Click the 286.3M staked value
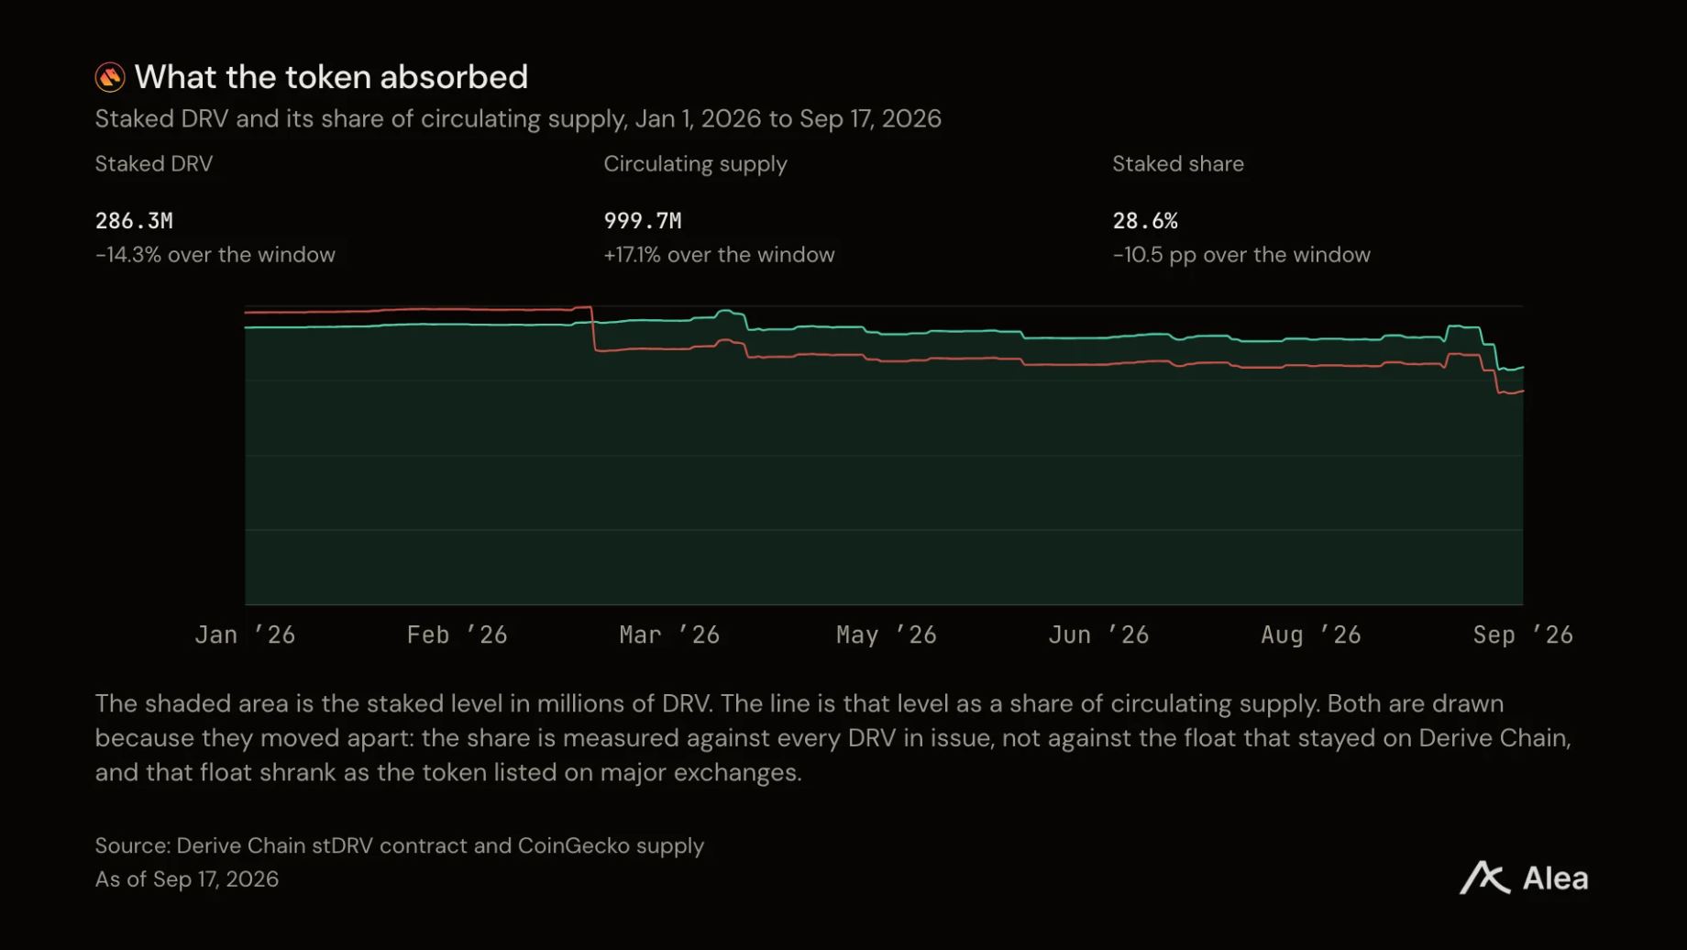The width and height of the screenshot is (1687, 950). coord(134,221)
